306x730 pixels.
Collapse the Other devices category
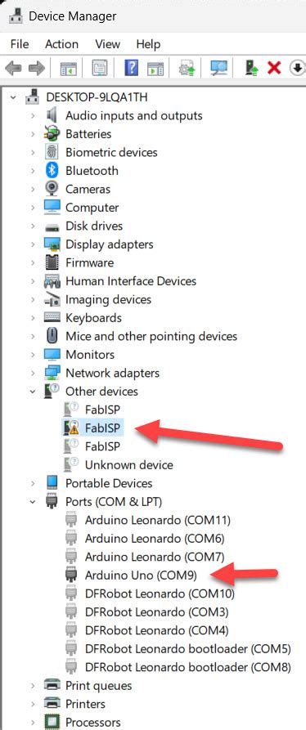click(x=33, y=392)
